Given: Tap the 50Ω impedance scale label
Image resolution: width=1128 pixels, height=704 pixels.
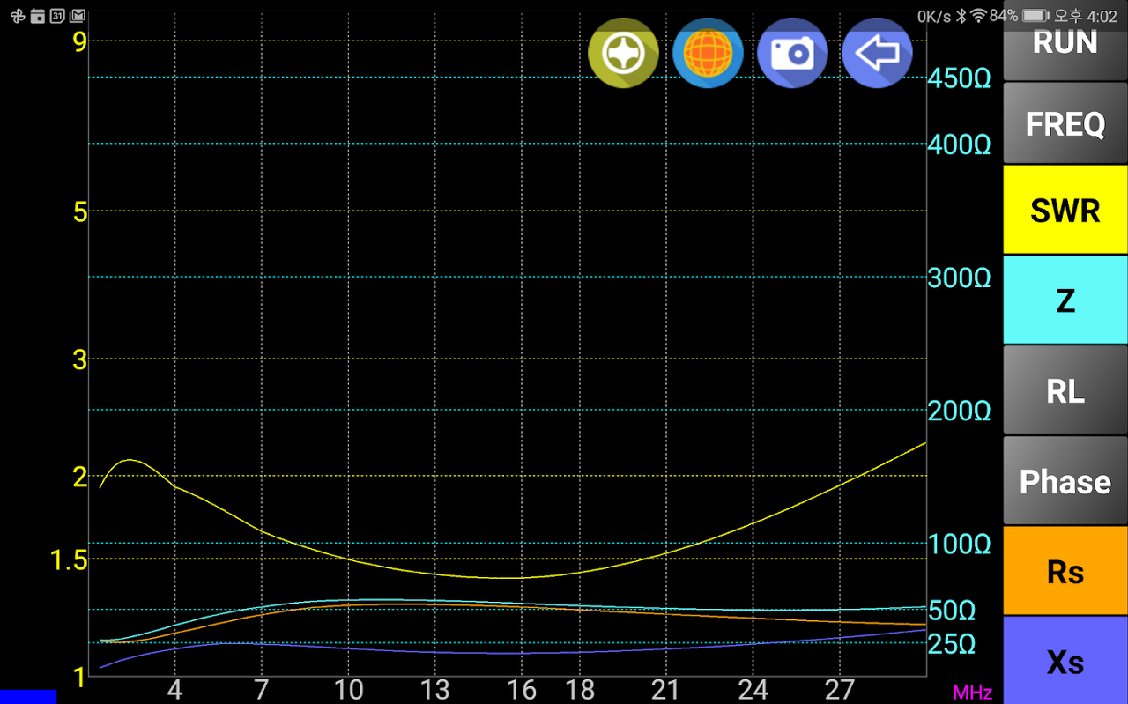Looking at the screenshot, I should pos(952,611).
